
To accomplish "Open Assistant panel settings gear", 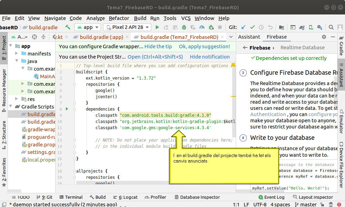I will pos(324,37).
